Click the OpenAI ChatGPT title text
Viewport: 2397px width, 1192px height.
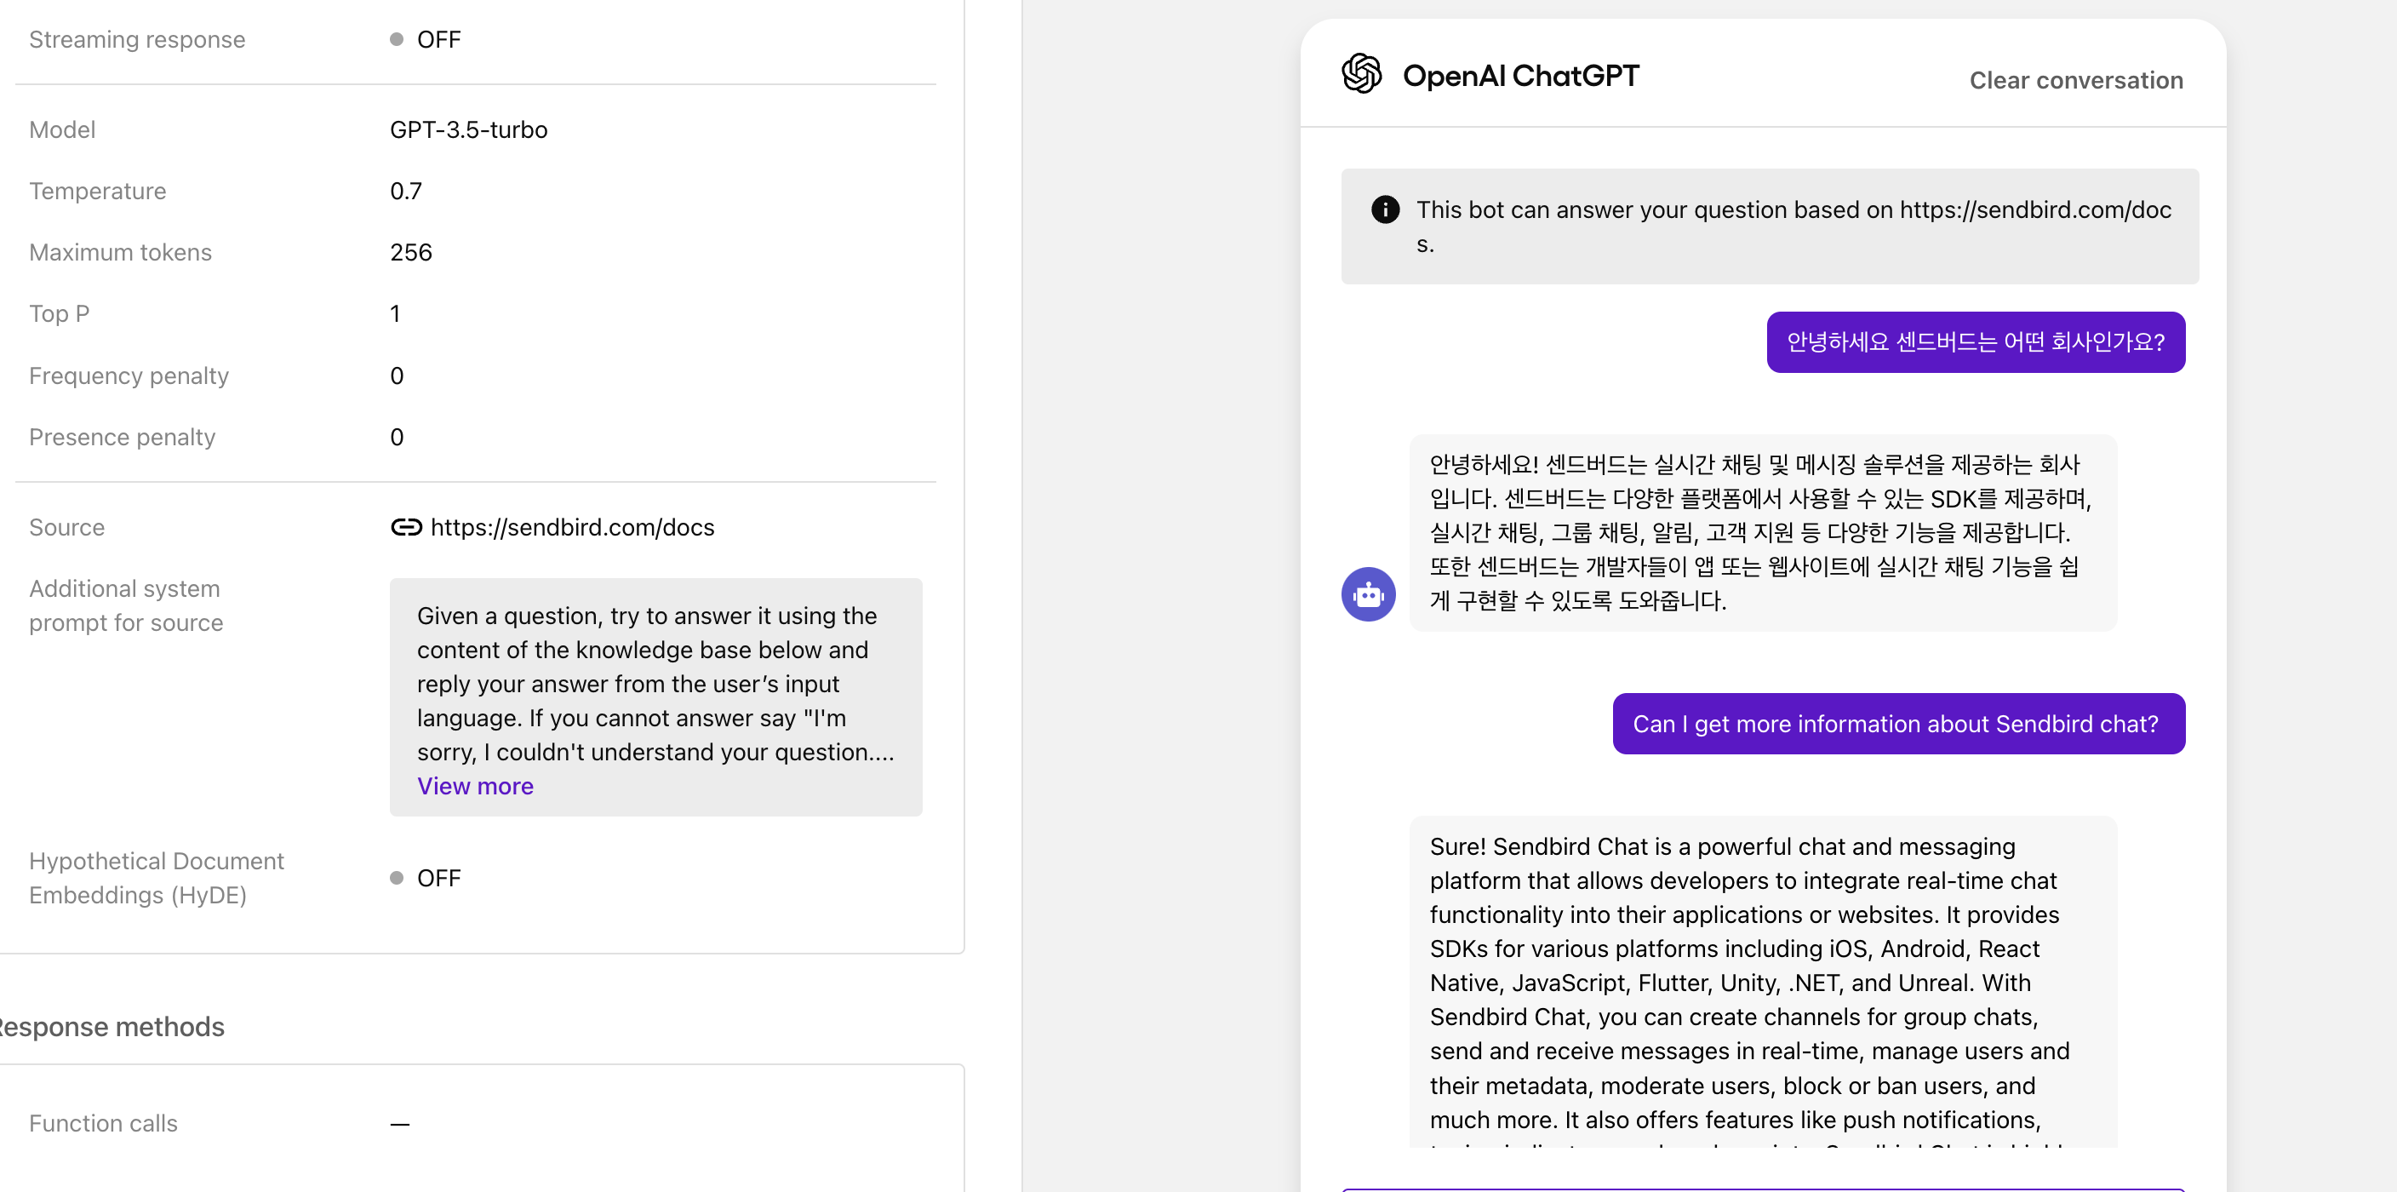(x=1520, y=76)
